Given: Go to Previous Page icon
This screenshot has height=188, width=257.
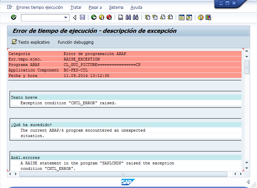Looking at the screenshot, I should 155,17.
